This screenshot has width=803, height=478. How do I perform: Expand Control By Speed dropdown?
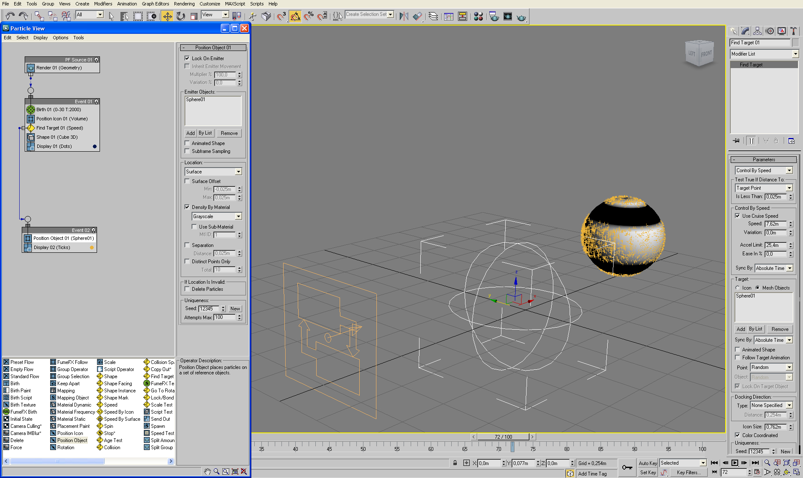tap(789, 170)
